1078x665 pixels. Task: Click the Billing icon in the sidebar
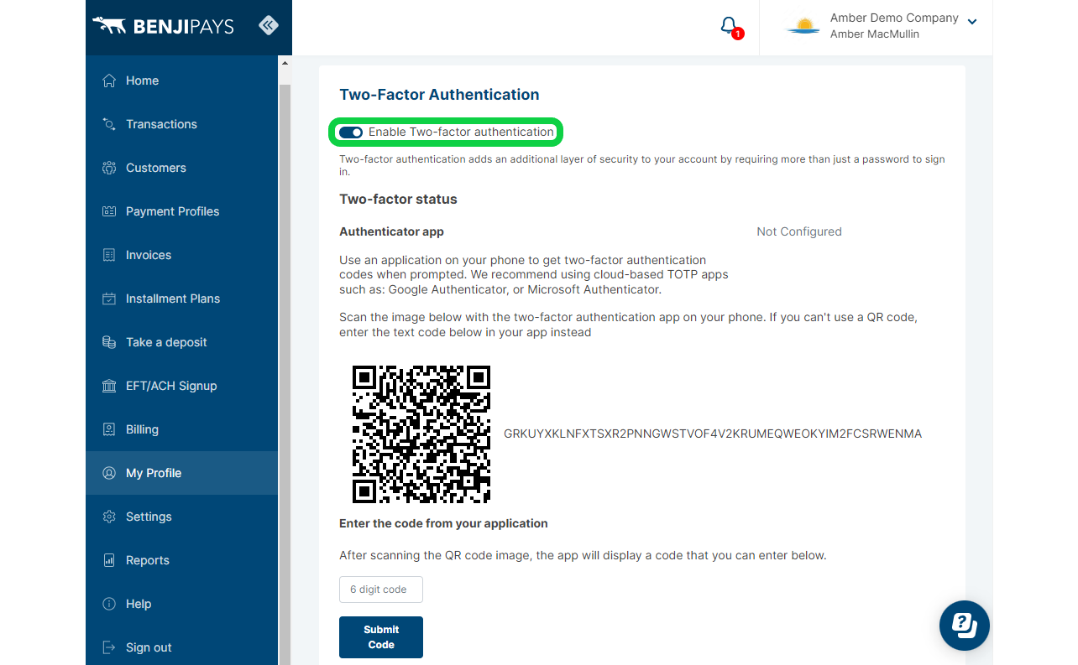108,429
